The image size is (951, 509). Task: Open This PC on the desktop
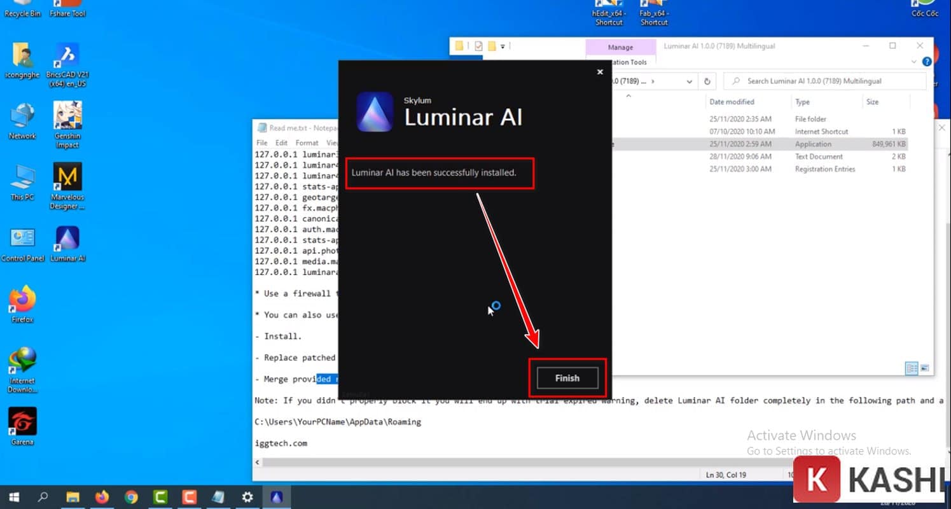22,183
